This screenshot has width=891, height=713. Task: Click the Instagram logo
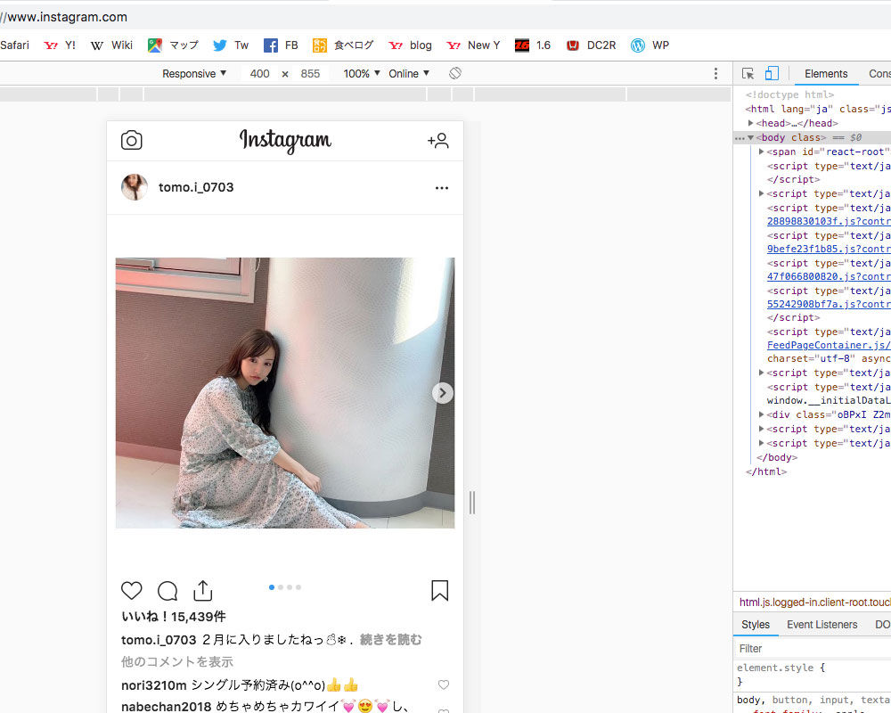tap(285, 141)
